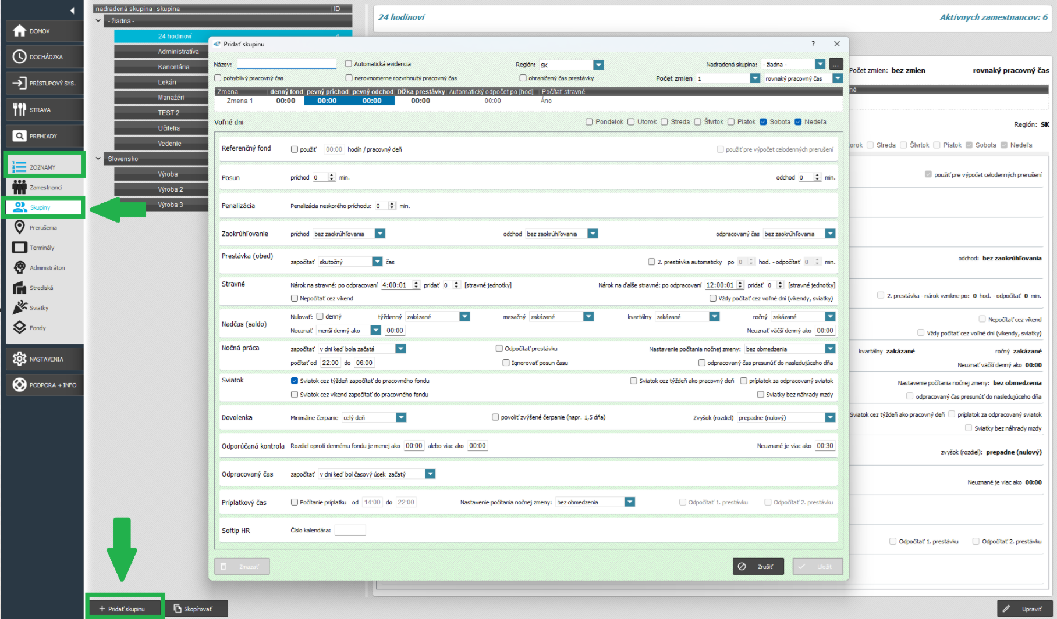The height and width of the screenshot is (619, 1057).
Task: Expand the Počet zmien dropdown
Action: (755, 78)
